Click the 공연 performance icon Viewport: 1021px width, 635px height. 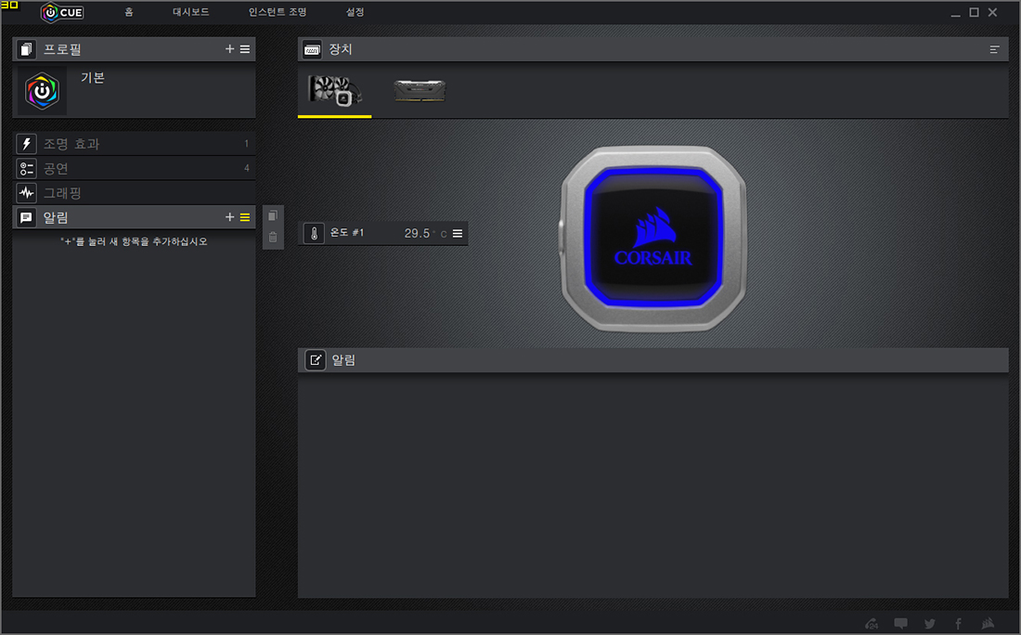26,169
